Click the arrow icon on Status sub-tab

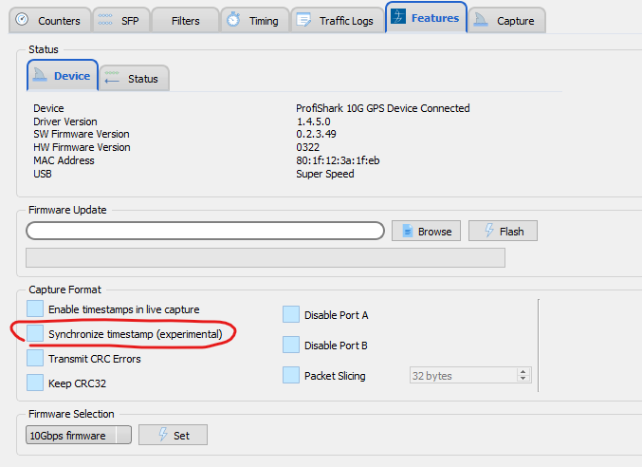pyautogui.click(x=113, y=79)
